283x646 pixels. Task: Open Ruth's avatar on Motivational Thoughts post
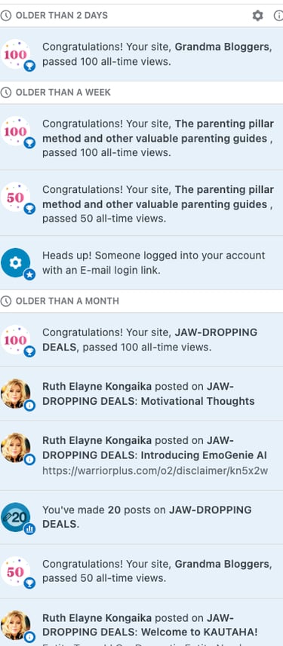click(16, 393)
